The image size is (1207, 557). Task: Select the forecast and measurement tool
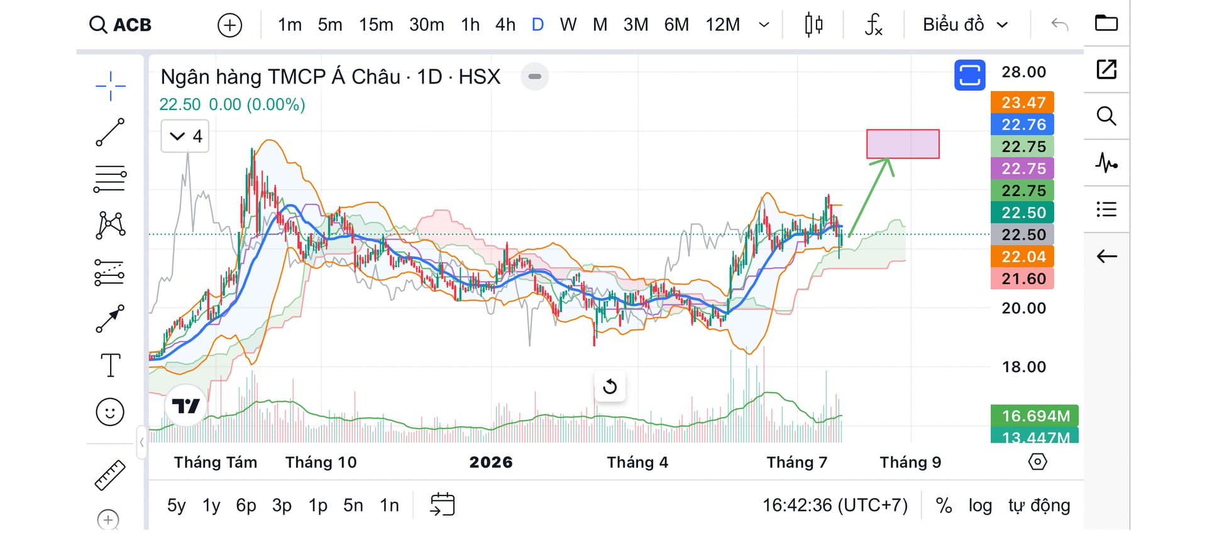pos(110,273)
